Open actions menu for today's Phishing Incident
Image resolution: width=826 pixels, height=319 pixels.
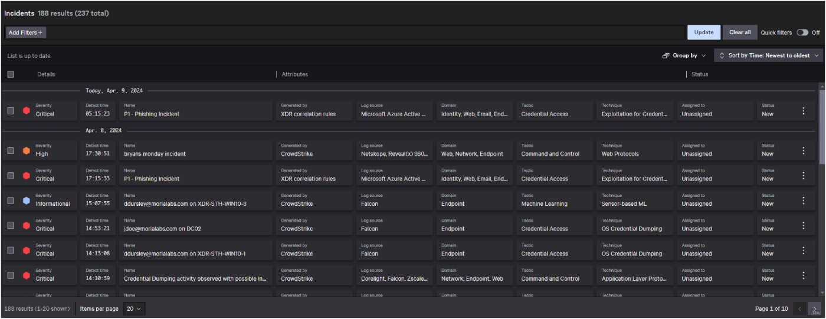click(803, 111)
